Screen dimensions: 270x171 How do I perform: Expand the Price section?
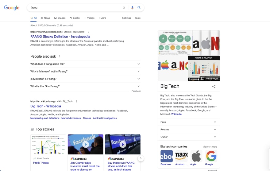point(189,122)
